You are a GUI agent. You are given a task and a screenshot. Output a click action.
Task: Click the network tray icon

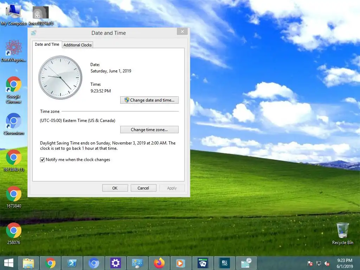point(319,263)
